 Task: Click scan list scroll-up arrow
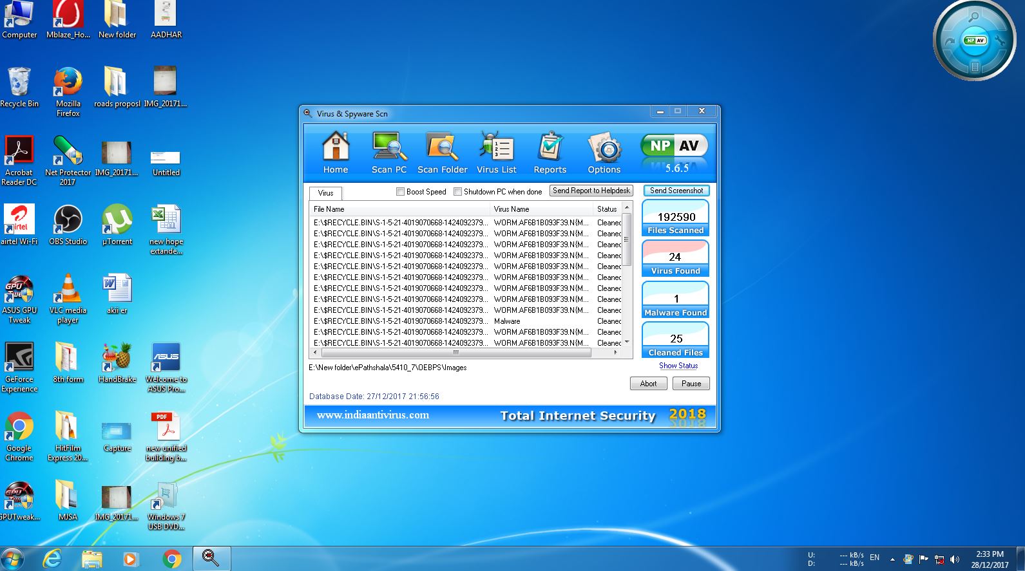627,209
